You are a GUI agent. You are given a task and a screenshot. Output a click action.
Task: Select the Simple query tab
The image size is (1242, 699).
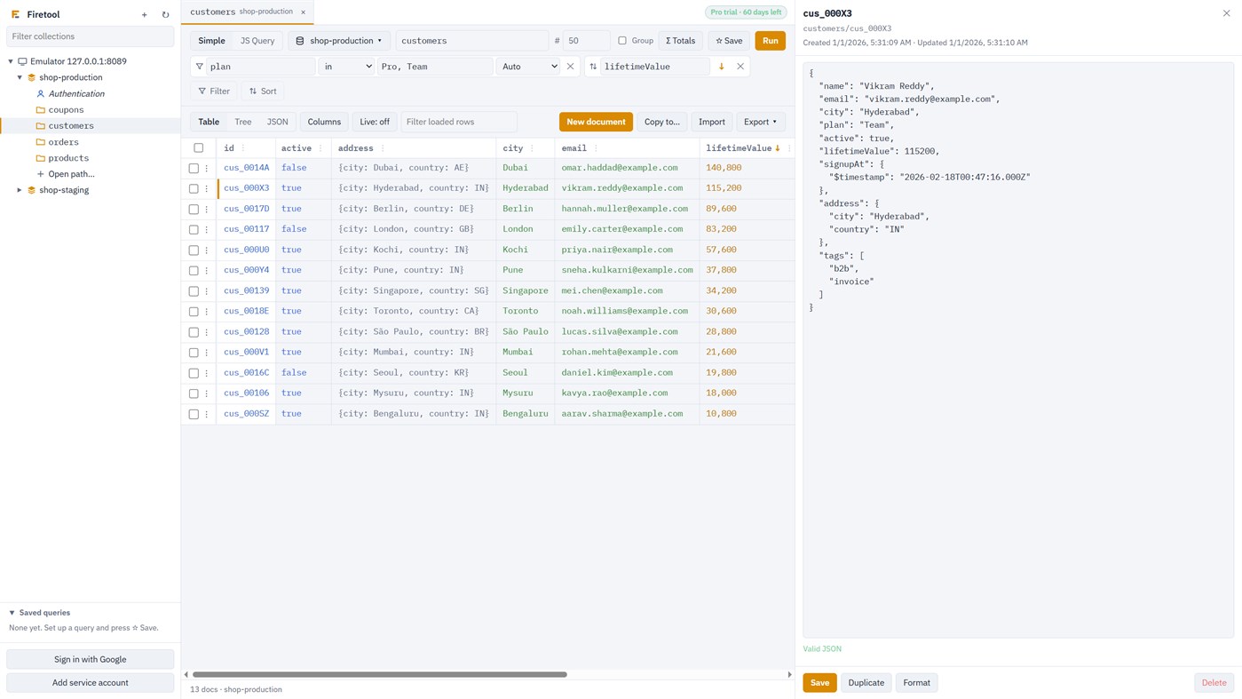click(211, 41)
